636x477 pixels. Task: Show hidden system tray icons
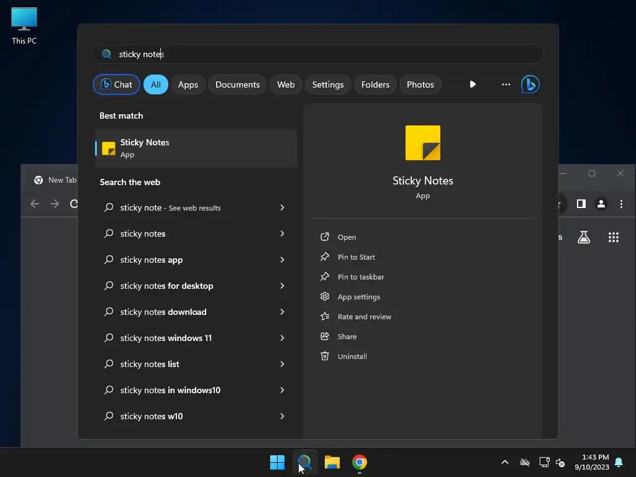pyautogui.click(x=505, y=462)
